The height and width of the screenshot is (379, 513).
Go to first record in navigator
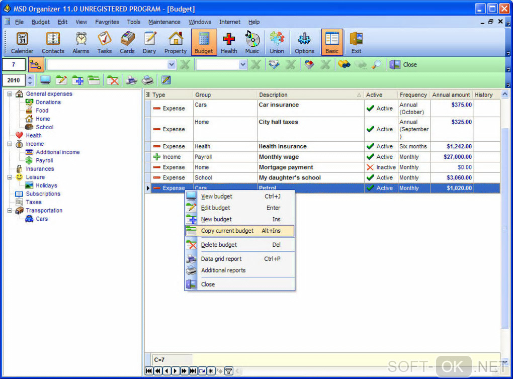(148, 371)
